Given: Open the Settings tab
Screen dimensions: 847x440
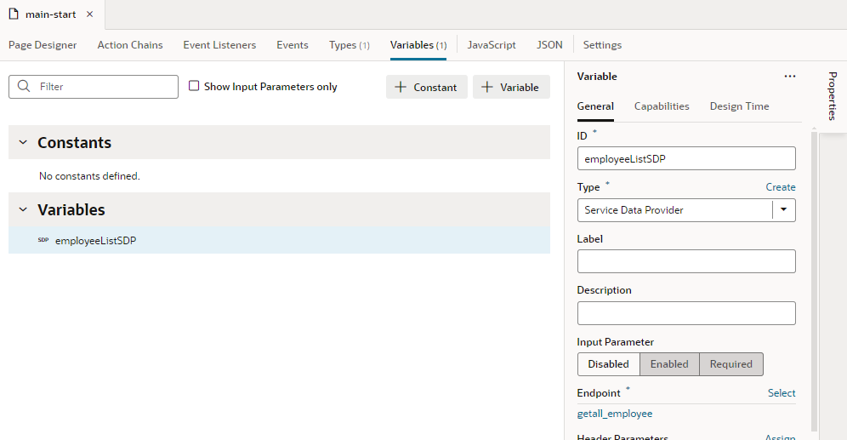Looking at the screenshot, I should (x=602, y=45).
